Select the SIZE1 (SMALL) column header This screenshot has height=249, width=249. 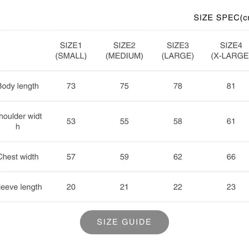(71, 51)
